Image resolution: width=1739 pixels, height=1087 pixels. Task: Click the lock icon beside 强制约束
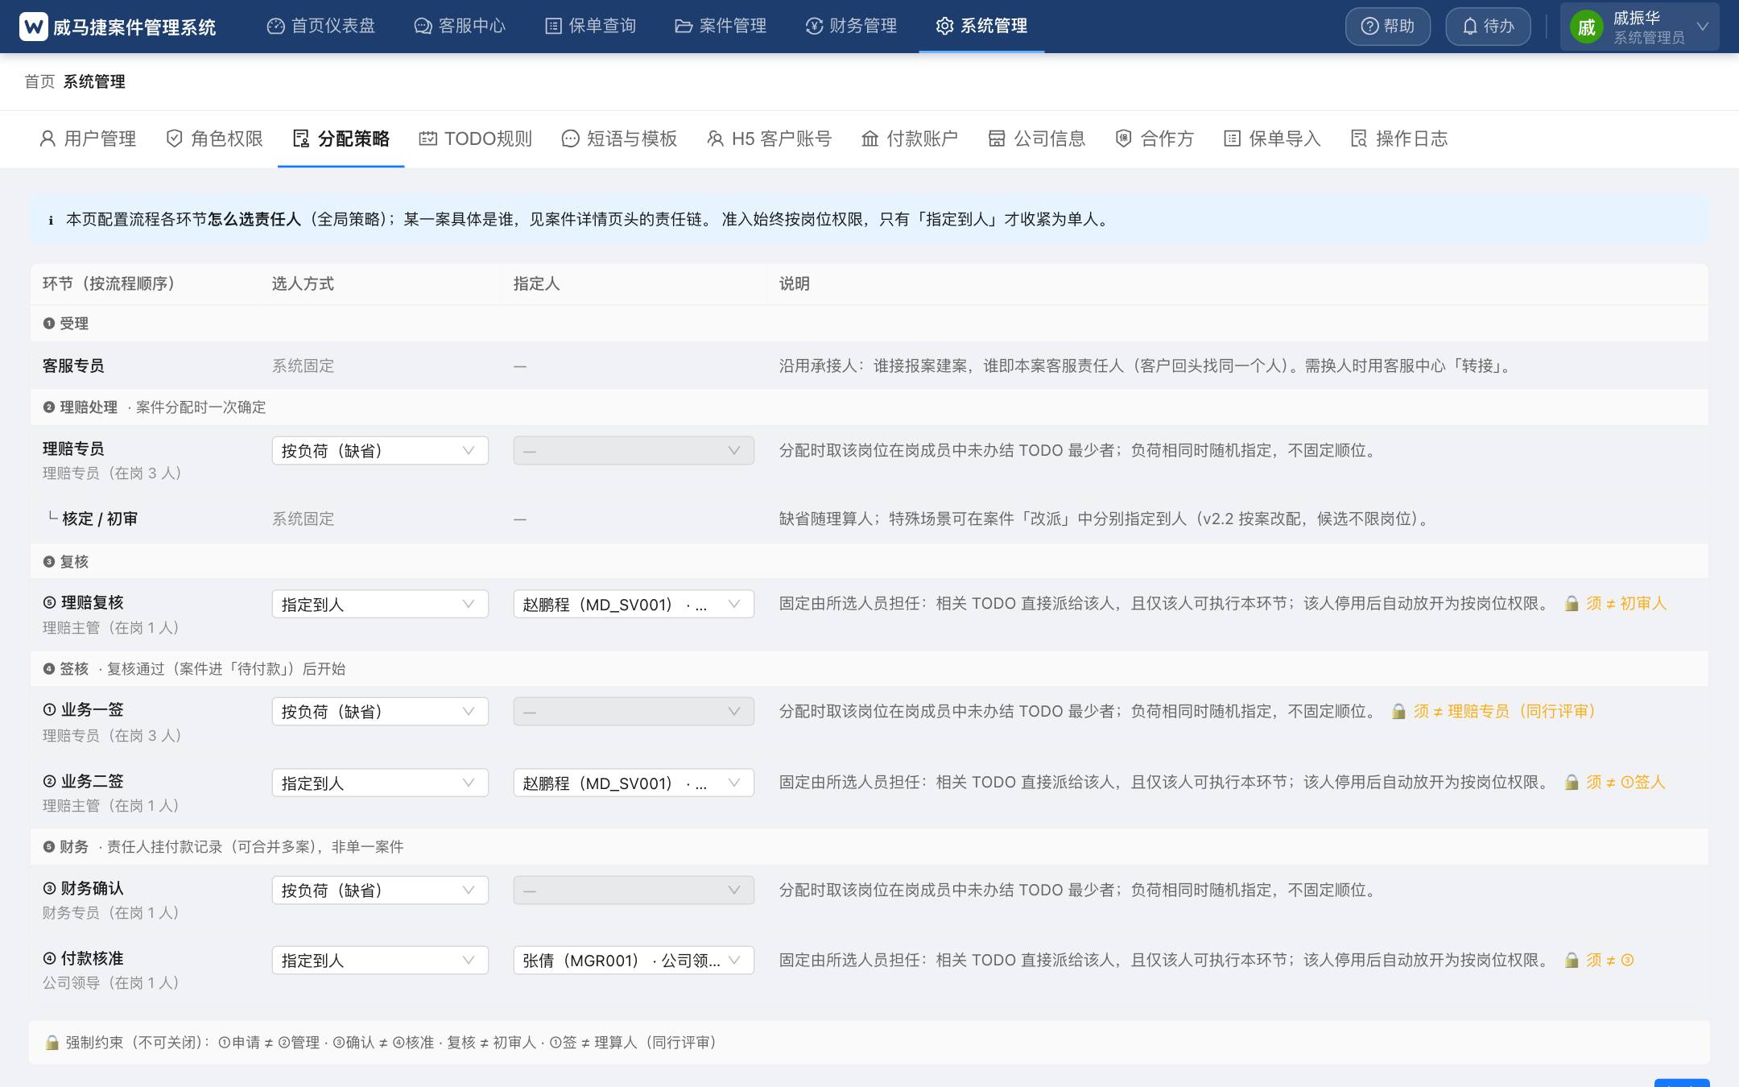pos(52,1043)
